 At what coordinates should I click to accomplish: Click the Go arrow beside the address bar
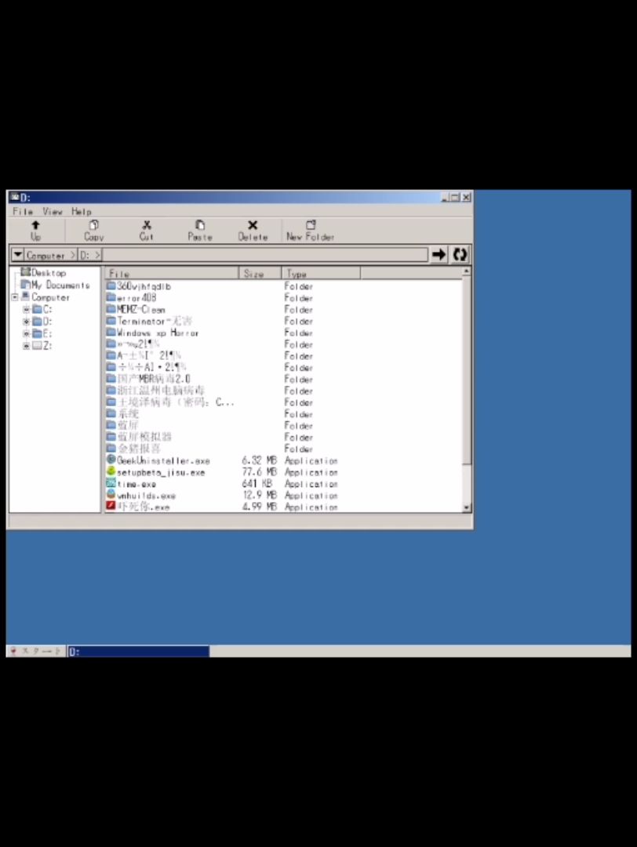439,254
